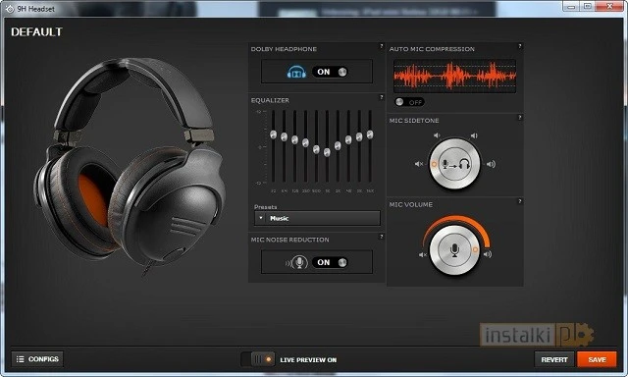This screenshot has height=377, width=628.
Task: Revert the changes
Action: pos(554,359)
